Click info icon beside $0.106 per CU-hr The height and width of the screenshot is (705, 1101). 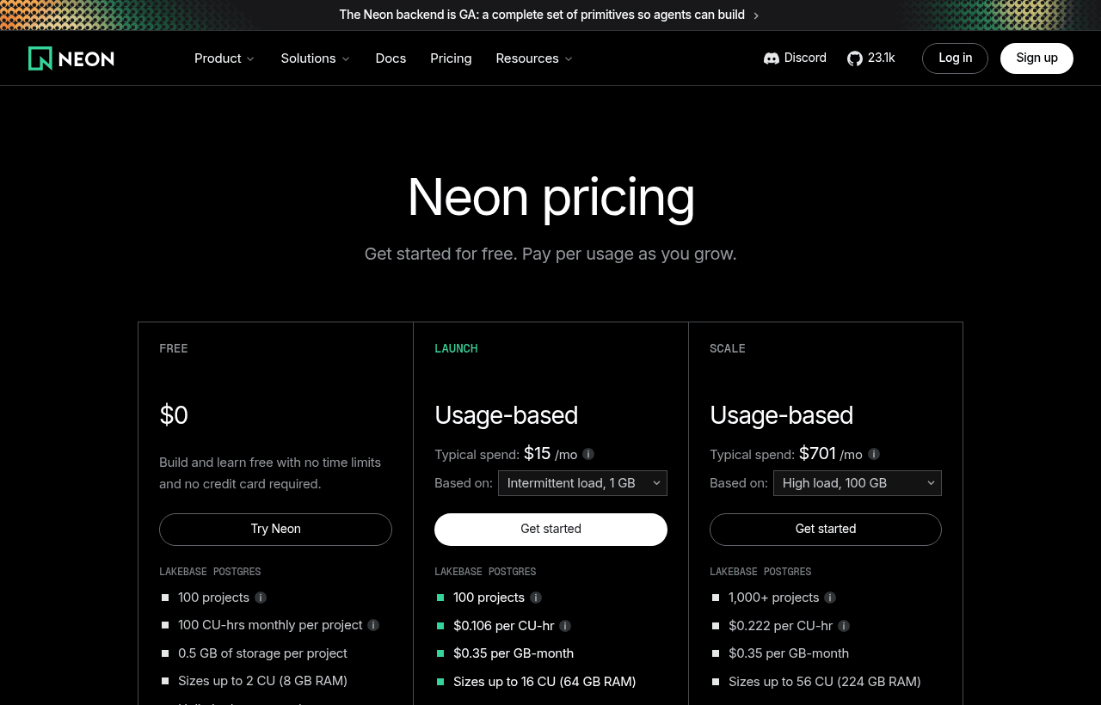point(565,626)
